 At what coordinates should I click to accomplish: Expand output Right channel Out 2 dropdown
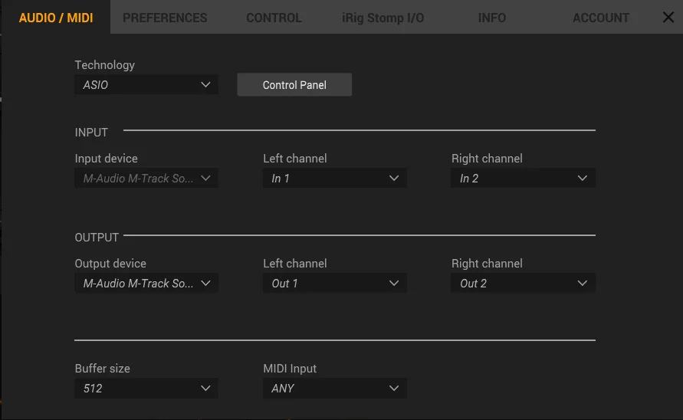coord(523,284)
